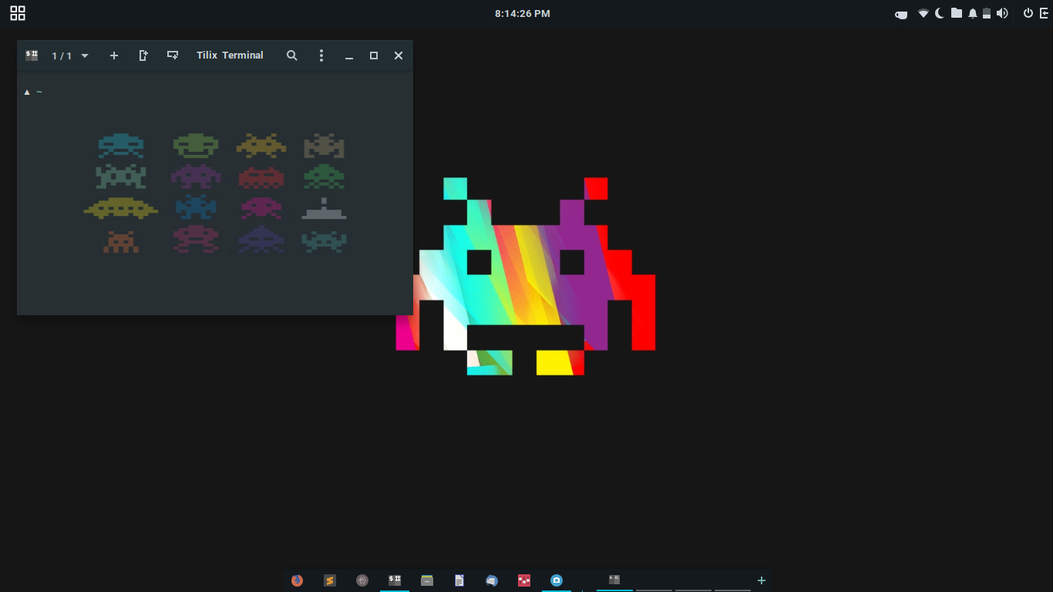Open Firefox from the taskbar
Image resolution: width=1053 pixels, height=592 pixels.
coord(296,580)
